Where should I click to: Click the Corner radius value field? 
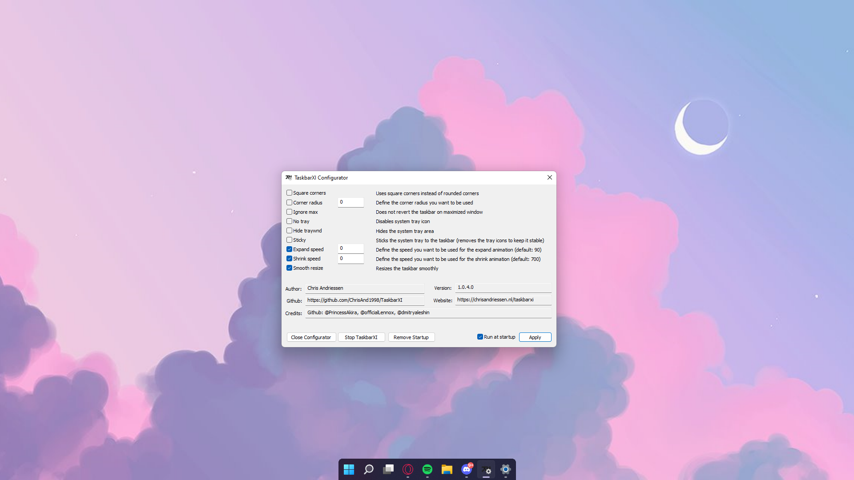coord(350,202)
